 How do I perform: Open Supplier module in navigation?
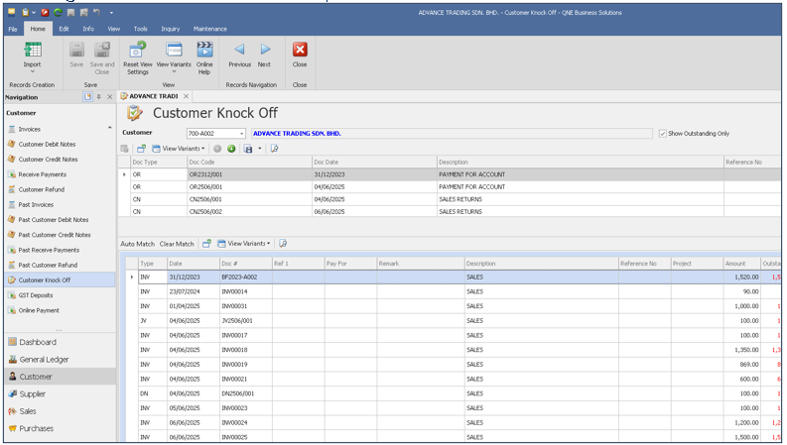[33, 393]
